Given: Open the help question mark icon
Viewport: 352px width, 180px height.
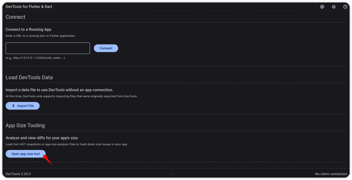Looking at the screenshot, I should [x=345, y=7].
